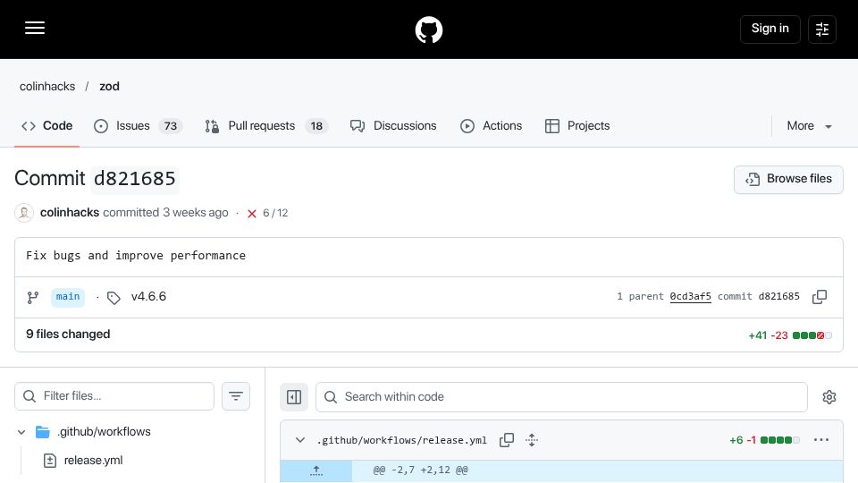Open the hamburger navigation menu
This screenshot has width=858, height=483.
coord(35,28)
